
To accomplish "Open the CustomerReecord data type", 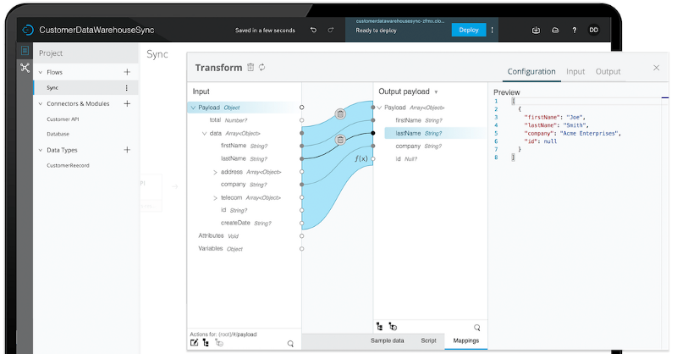I will (68, 165).
